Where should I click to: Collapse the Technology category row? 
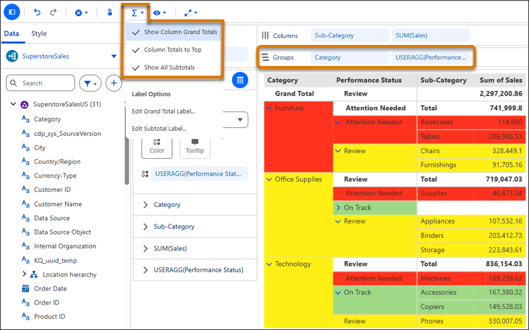click(x=269, y=264)
